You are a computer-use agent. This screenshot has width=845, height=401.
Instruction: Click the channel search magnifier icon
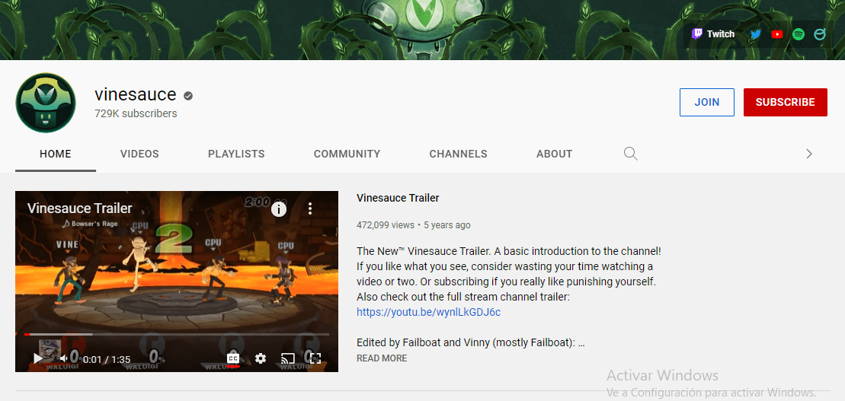[x=631, y=154]
